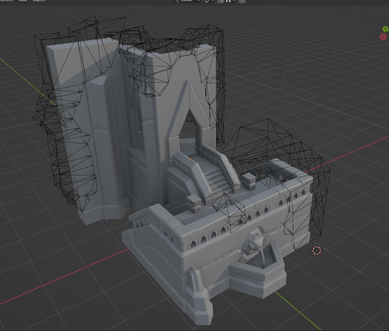
Task: Click the red negative X axis gizmo circle
Action: pyautogui.click(x=383, y=37)
